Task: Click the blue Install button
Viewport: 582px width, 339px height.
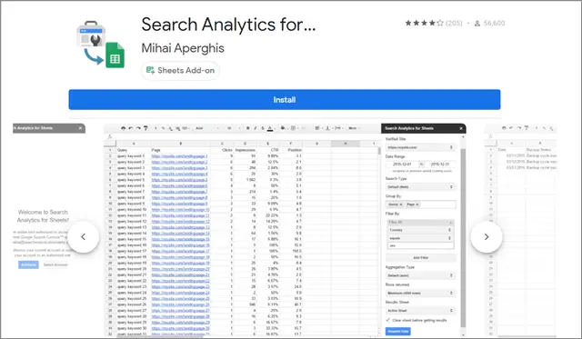Action: (285, 99)
